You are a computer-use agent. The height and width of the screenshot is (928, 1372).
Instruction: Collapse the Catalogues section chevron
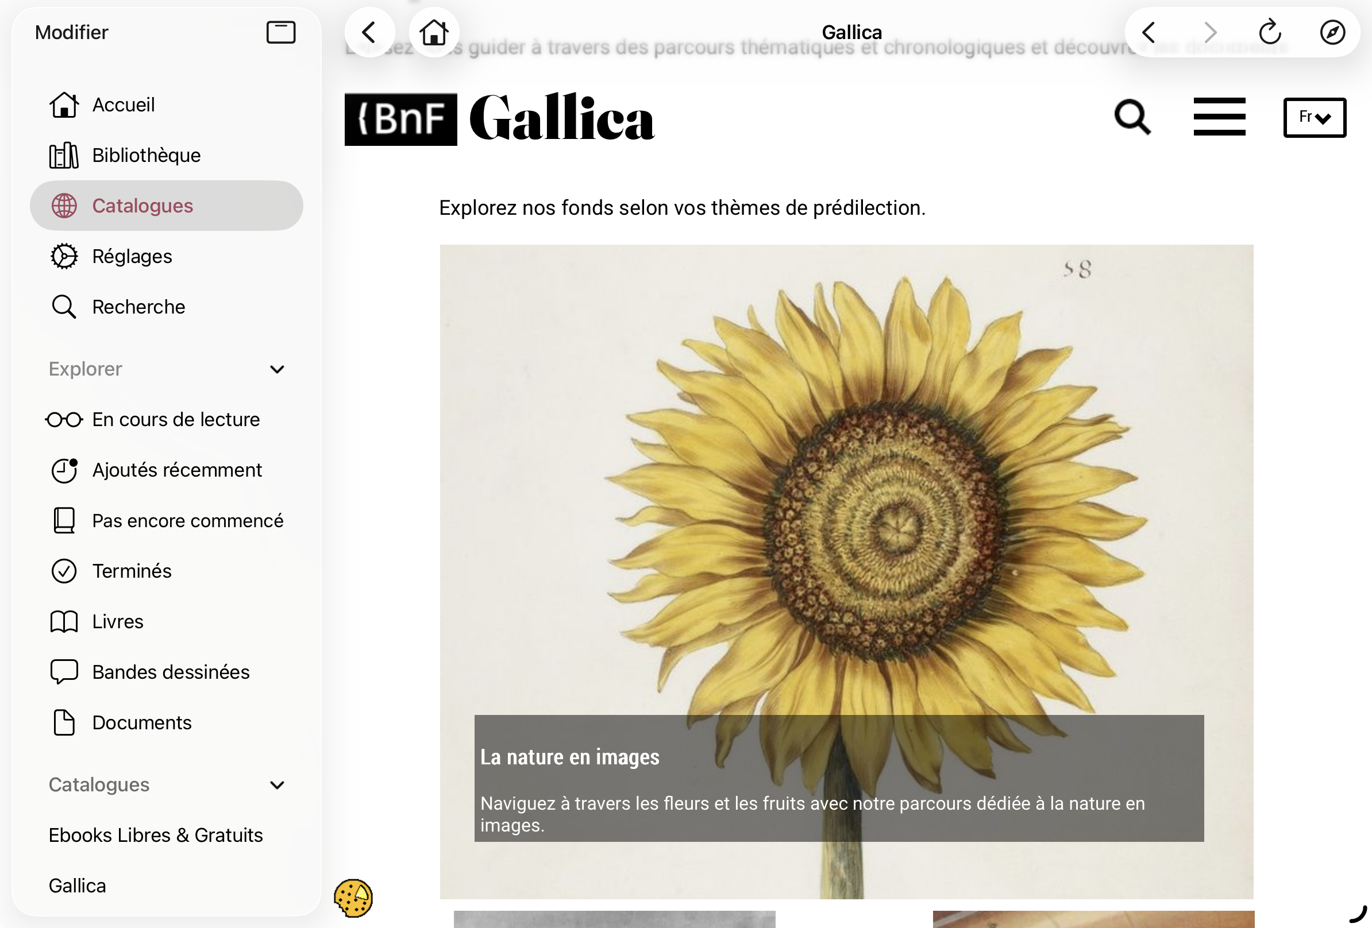pyautogui.click(x=277, y=784)
